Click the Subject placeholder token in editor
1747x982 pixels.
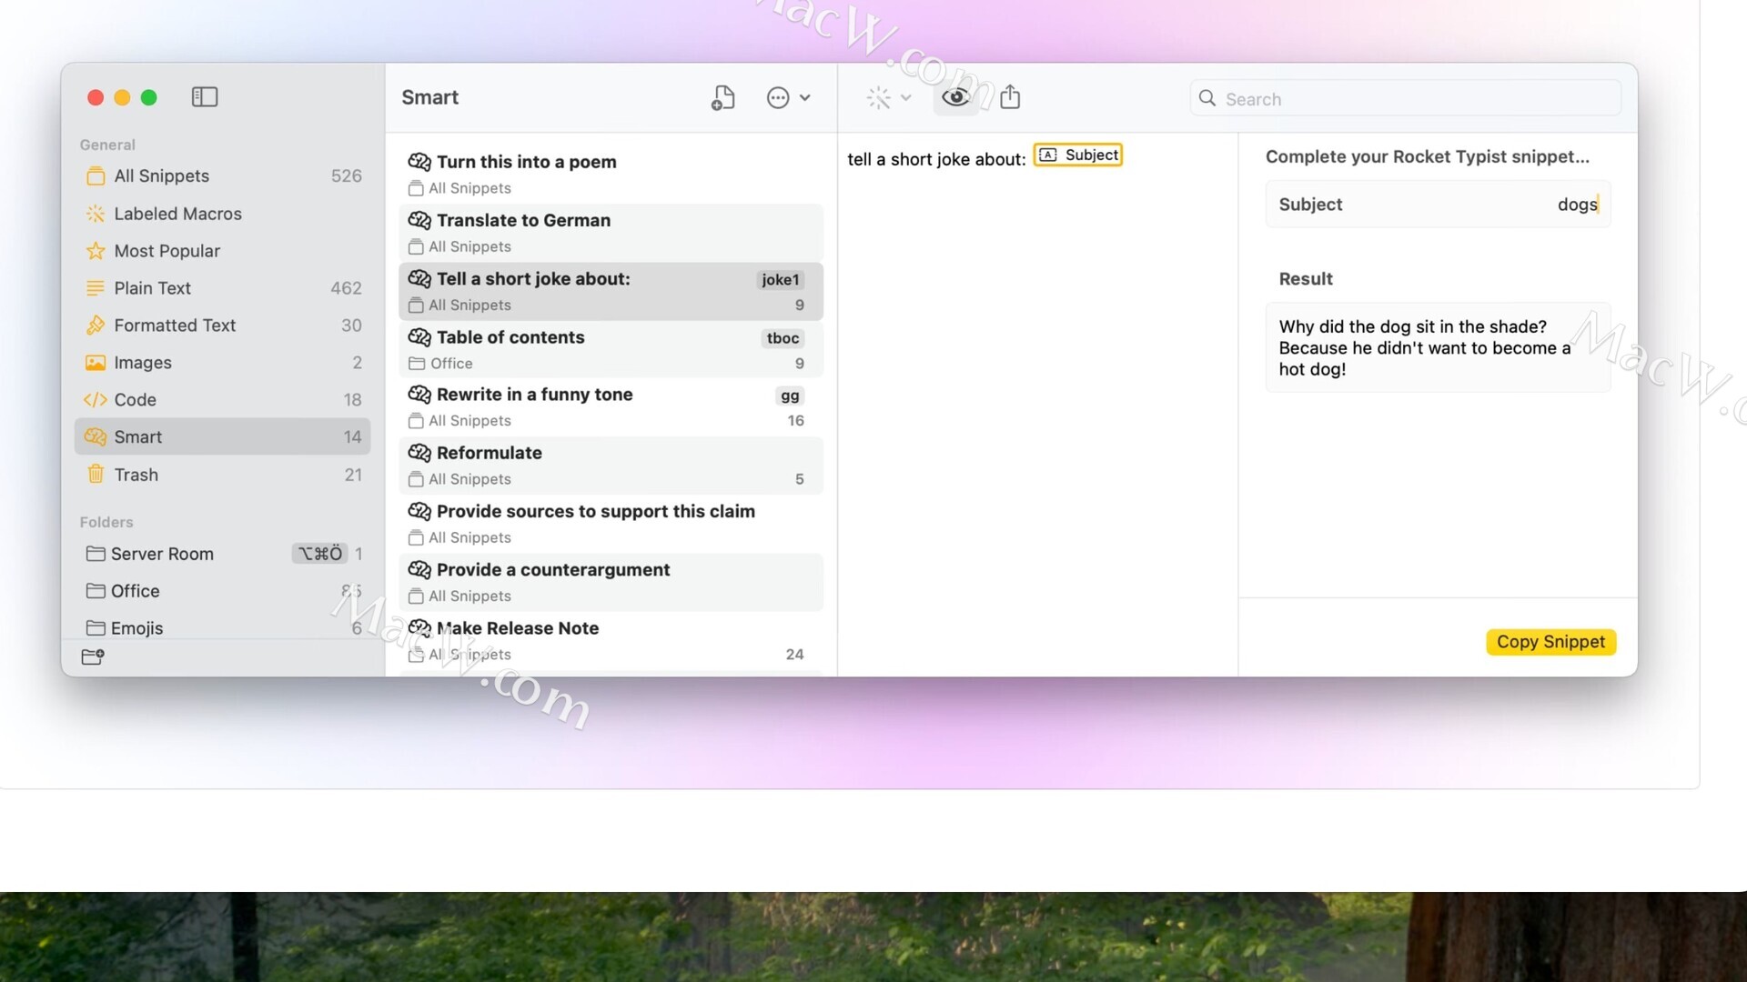[x=1077, y=155]
